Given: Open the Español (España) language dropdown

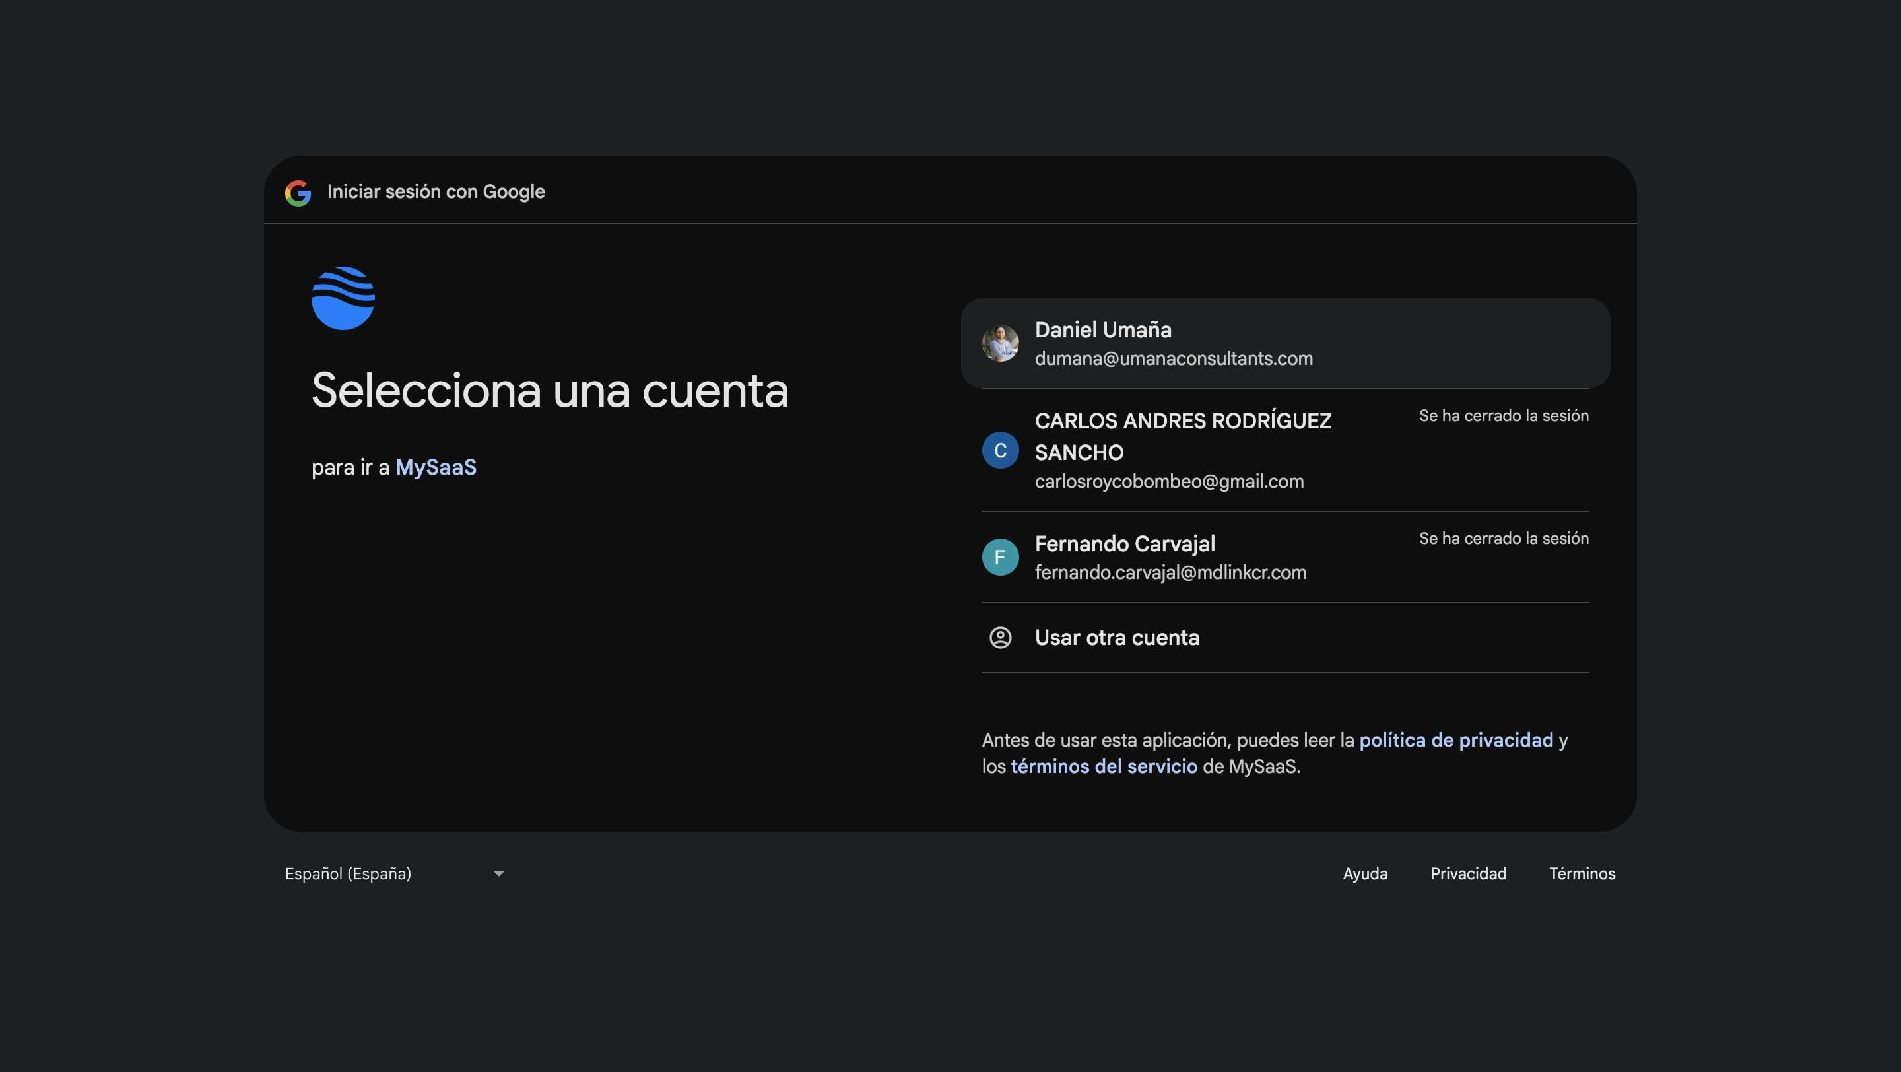Looking at the screenshot, I should 395,873.
